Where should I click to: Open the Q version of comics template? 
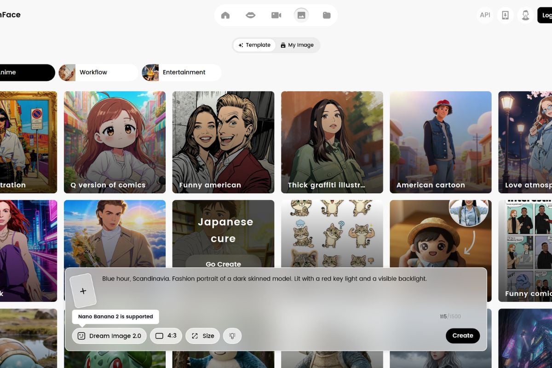point(115,142)
